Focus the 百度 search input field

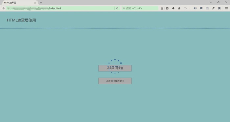tap(140, 8)
